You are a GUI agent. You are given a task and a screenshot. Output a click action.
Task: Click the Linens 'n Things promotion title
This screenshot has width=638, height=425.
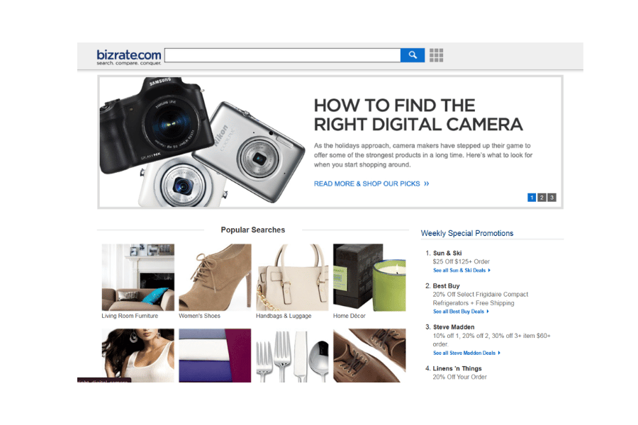[457, 368]
